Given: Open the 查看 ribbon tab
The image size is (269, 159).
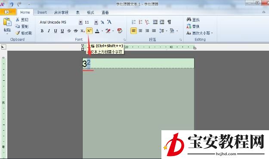Looking at the screenshot, I should click(x=105, y=12).
